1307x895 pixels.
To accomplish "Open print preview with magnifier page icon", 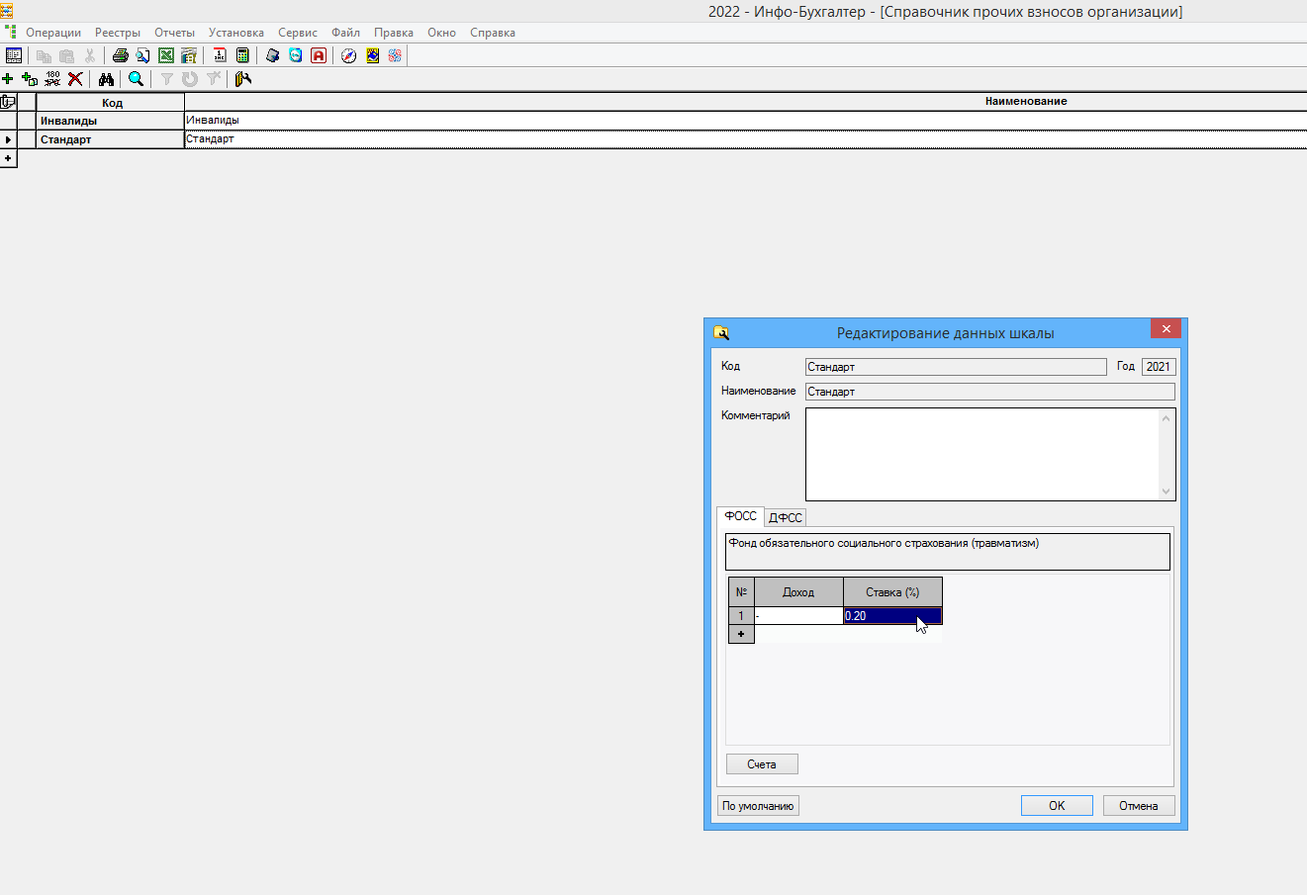I will point(142,55).
